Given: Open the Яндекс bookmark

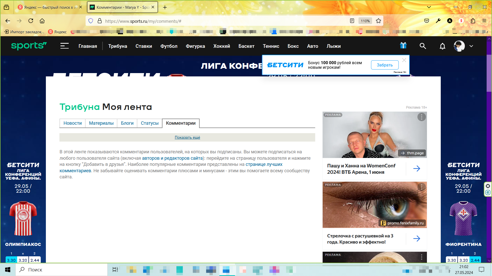Looking at the screenshot, I should tap(57, 32).
